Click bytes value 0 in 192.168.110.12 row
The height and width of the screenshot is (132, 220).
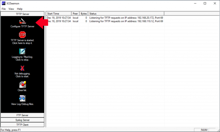[86, 21]
